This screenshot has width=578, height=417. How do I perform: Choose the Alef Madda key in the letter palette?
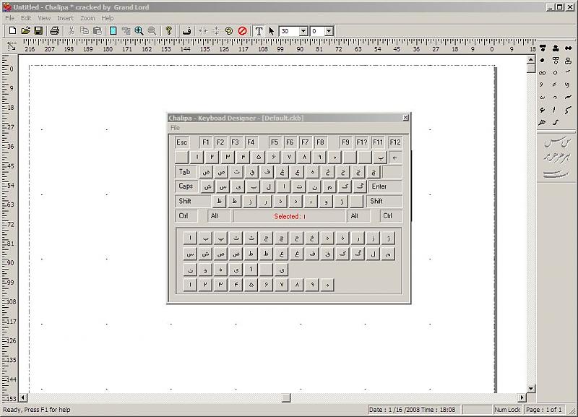pyautogui.click(x=251, y=270)
